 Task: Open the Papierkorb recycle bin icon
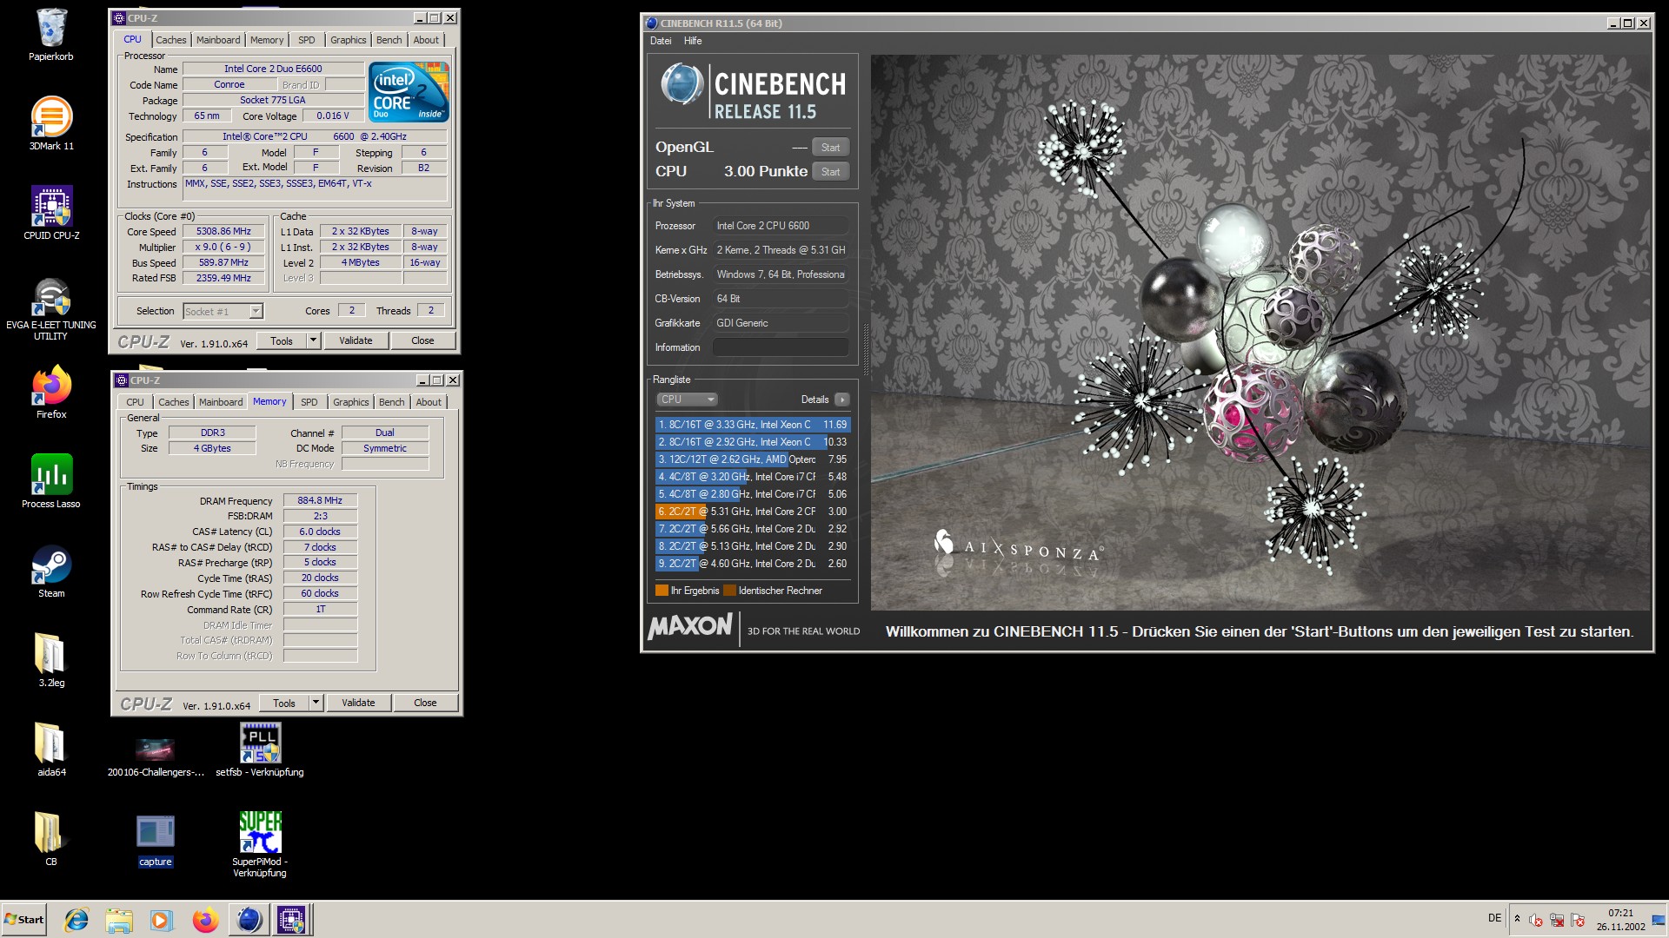[51, 35]
